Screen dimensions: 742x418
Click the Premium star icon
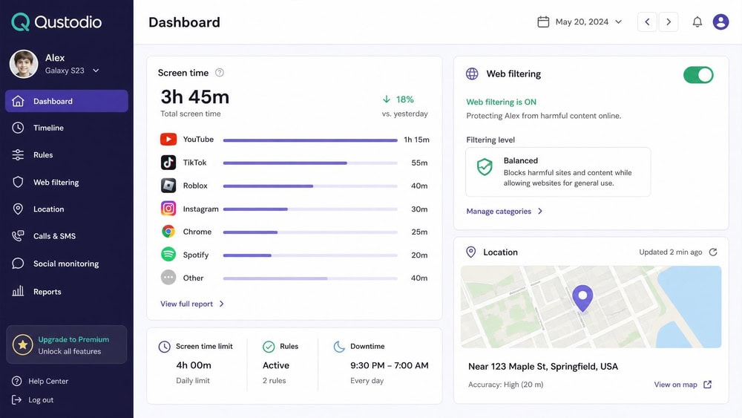(x=22, y=345)
